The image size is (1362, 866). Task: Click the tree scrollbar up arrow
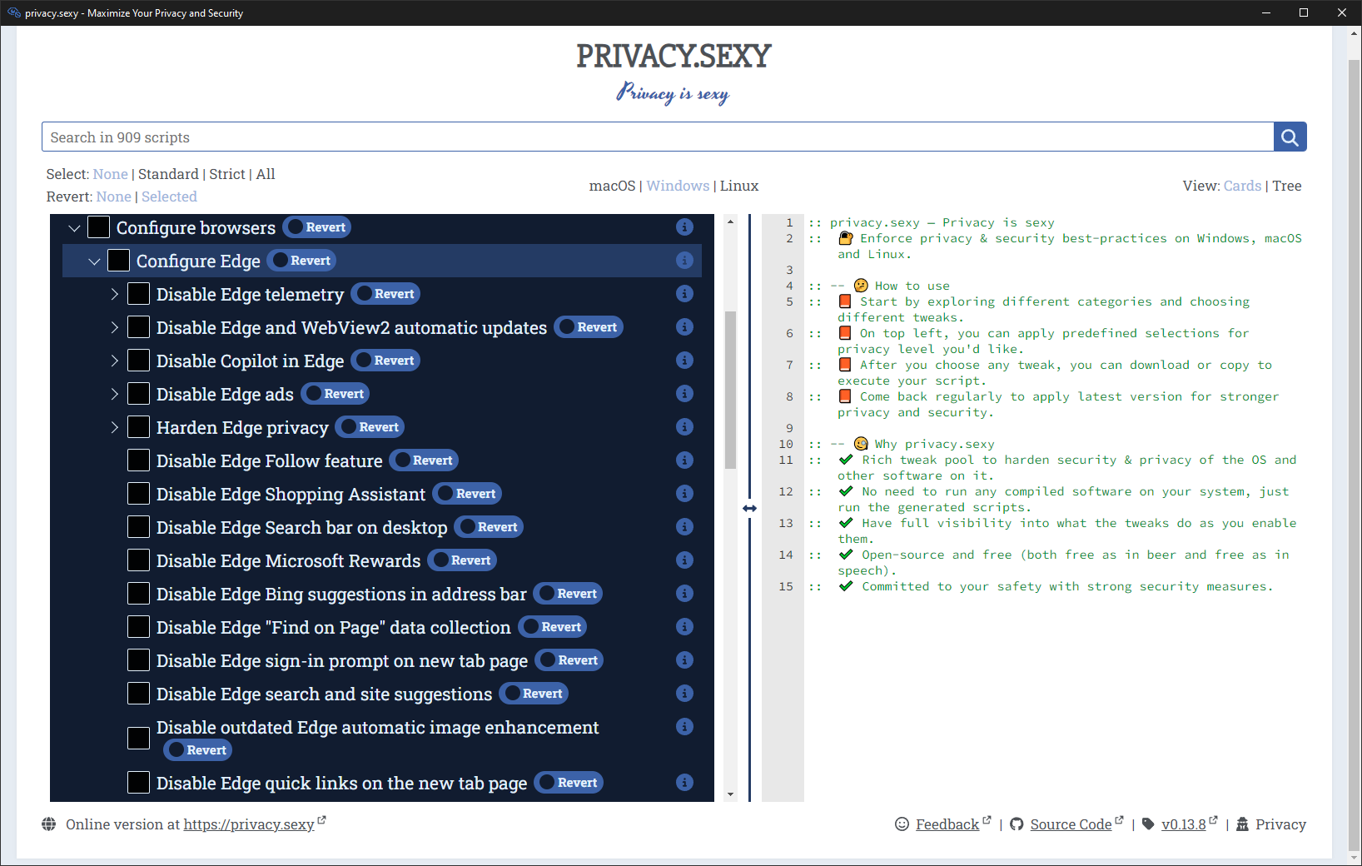pos(731,221)
